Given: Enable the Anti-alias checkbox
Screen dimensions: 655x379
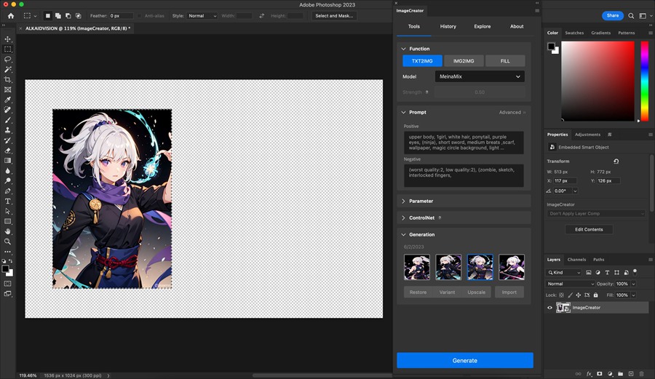Looking at the screenshot, I should (x=140, y=16).
